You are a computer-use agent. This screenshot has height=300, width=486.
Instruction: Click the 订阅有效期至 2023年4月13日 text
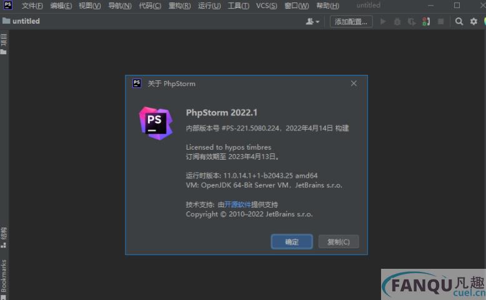[232, 157]
